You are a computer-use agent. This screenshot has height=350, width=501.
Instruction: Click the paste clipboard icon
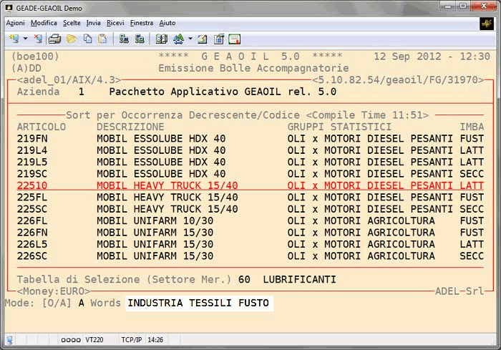pos(103,39)
